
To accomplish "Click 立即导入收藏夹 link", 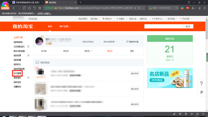I will [44, 14].
